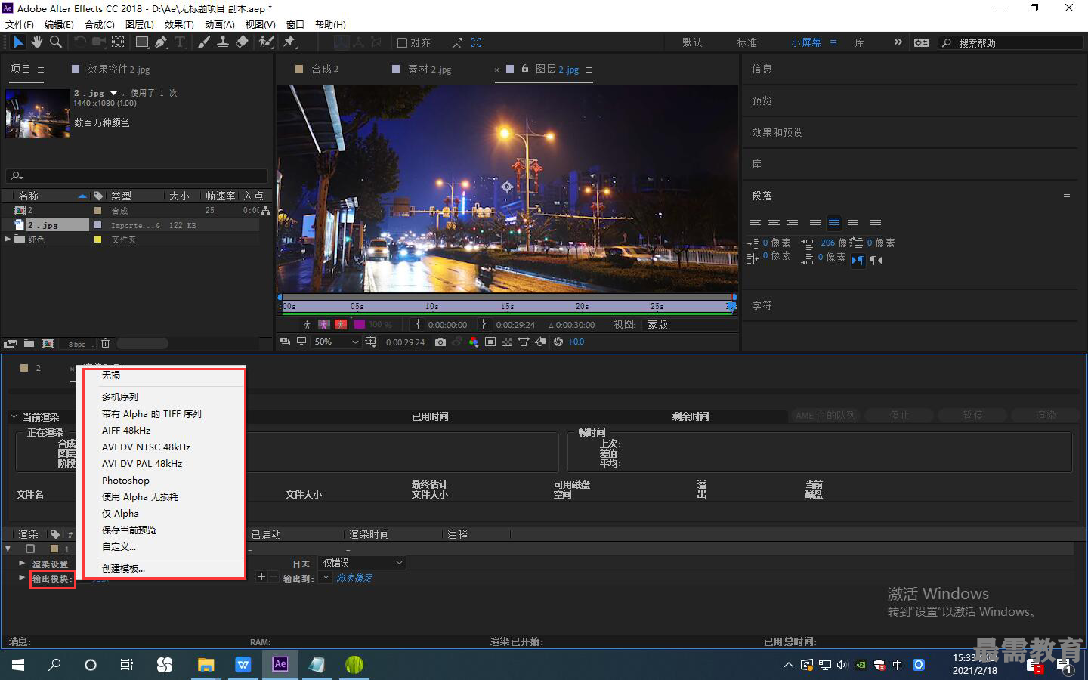Set paragraph alignment to right align
This screenshot has height=680, width=1088.
tap(793, 222)
